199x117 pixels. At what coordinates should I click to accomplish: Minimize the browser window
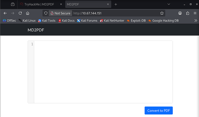[184, 5]
